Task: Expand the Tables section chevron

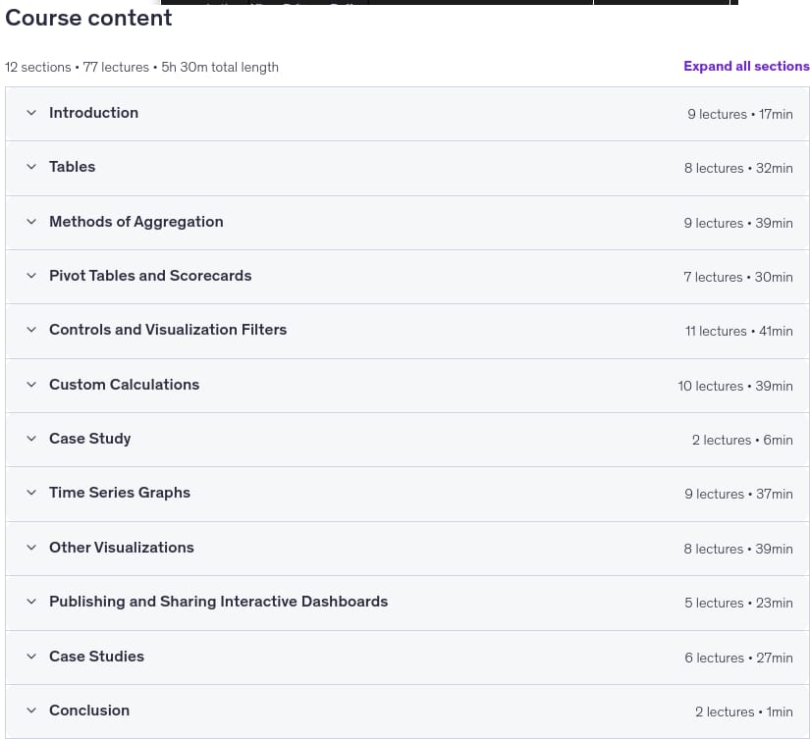Action: click(x=31, y=167)
